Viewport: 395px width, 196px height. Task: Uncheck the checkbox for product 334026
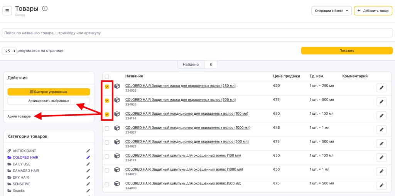click(107, 101)
